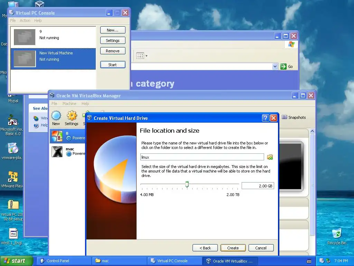
Task: Click the green Go arrow in Control Panel
Action: [283, 66]
